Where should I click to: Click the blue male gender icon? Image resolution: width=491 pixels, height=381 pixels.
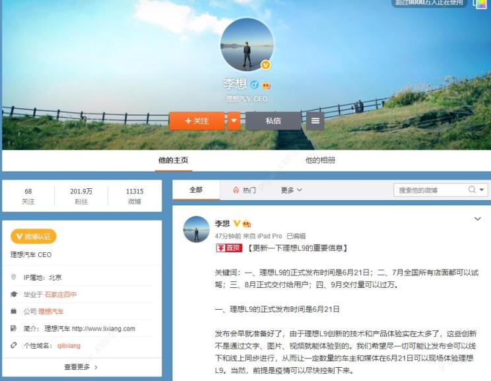click(254, 85)
